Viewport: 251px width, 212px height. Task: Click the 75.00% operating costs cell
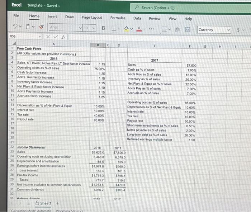click(x=98, y=69)
